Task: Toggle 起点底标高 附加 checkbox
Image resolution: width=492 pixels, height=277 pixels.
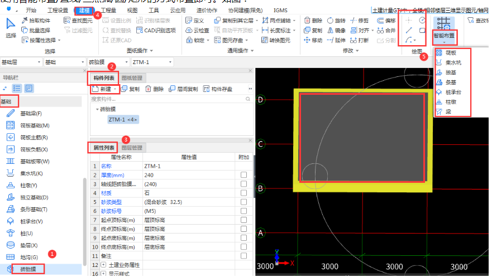Action: click(243, 238)
